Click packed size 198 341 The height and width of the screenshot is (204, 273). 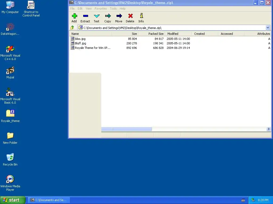click(x=158, y=43)
